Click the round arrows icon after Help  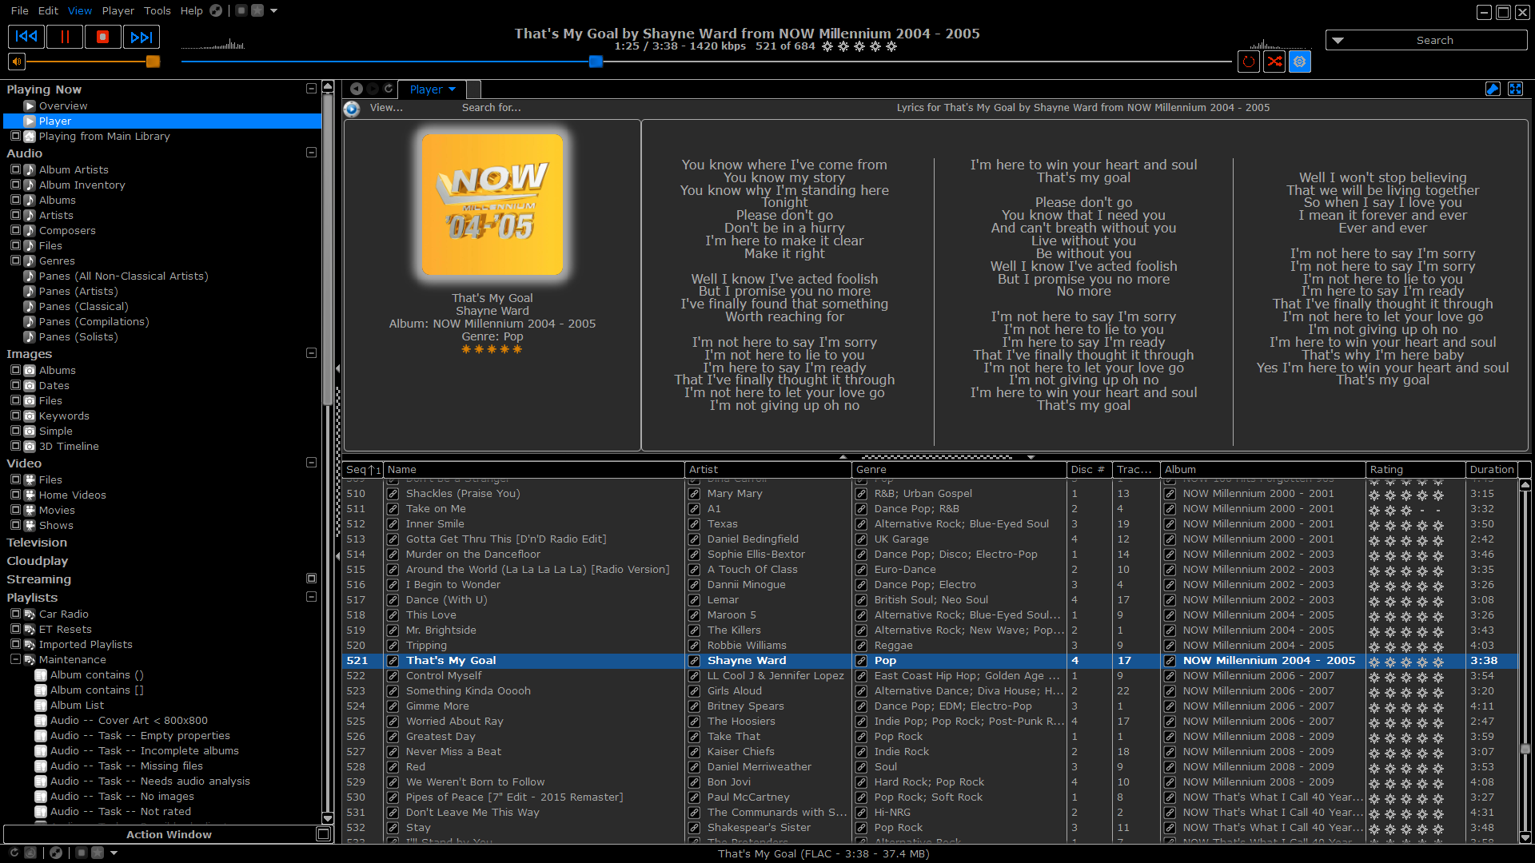[216, 10]
